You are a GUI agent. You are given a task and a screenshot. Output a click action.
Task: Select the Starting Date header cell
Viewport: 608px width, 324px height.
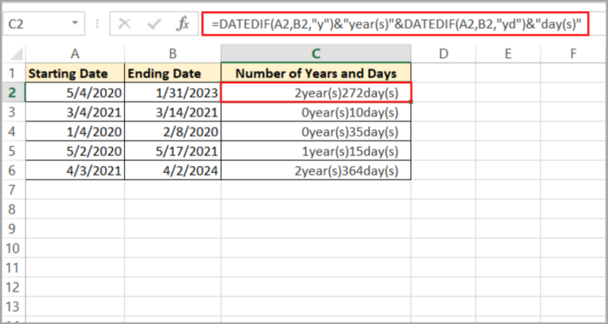click(x=76, y=73)
